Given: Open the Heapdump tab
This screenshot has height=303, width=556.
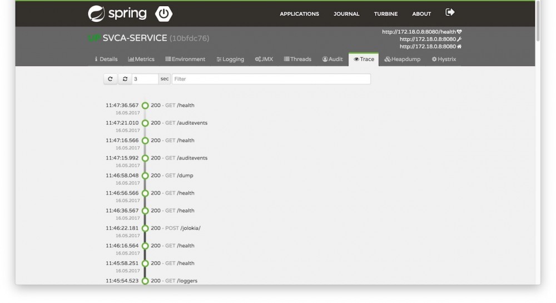Looking at the screenshot, I should [403, 59].
